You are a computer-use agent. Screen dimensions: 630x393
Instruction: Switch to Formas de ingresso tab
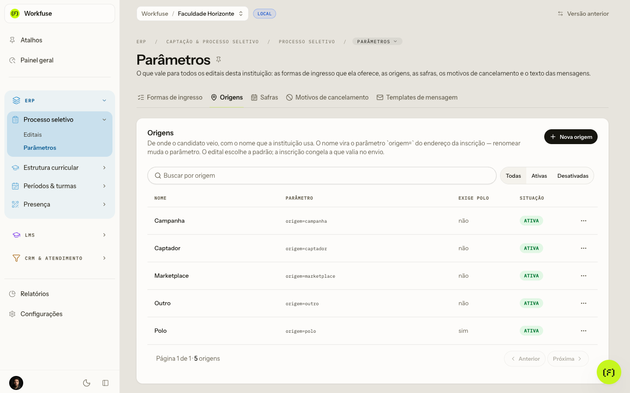pyautogui.click(x=170, y=97)
